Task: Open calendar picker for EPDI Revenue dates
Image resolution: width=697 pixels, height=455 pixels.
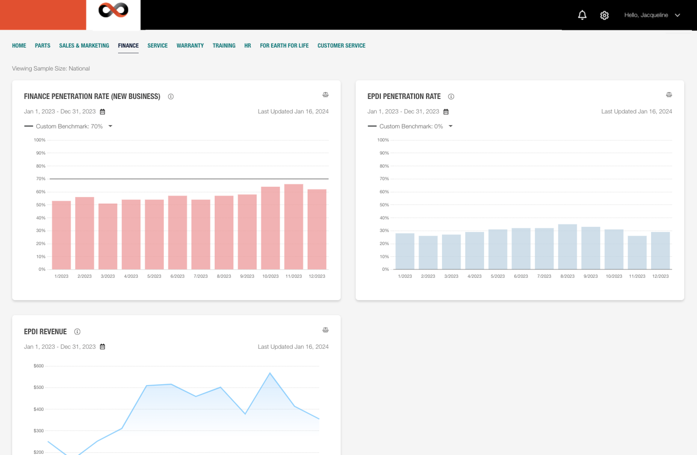Action: [x=102, y=347]
